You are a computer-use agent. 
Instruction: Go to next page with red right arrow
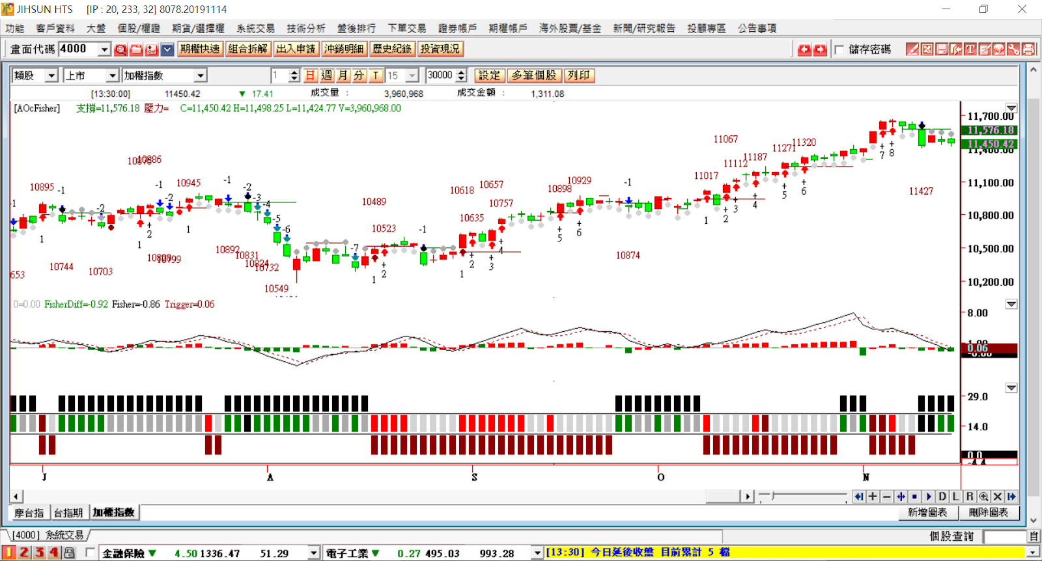tap(820, 49)
